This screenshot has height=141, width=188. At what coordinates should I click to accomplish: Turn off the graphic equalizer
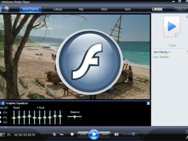click(3, 107)
